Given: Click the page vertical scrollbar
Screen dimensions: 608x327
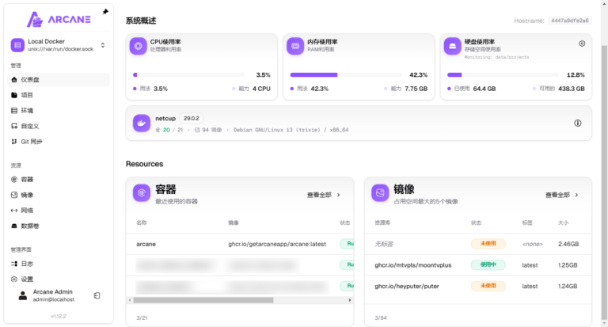Looking at the screenshot, I should tap(605, 182).
